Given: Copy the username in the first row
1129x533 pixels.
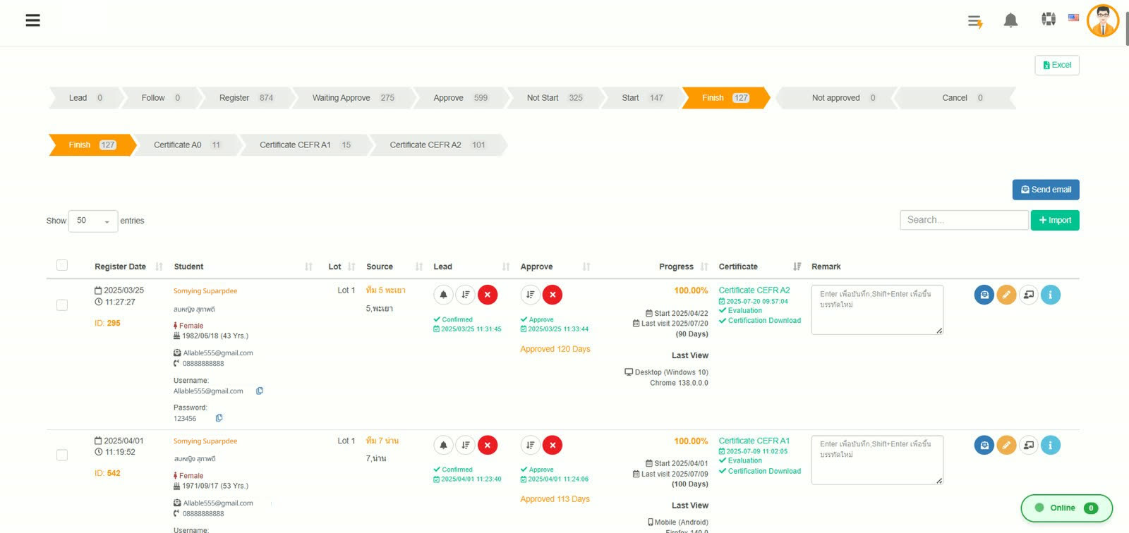Looking at the screenshot, I should pyautogui.click(x=260, y=391).
